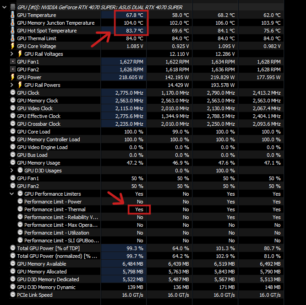306x305 pixels.
Task: Click the 1,627 RPM Fan1 value
Action: click(x=131, y=62)
